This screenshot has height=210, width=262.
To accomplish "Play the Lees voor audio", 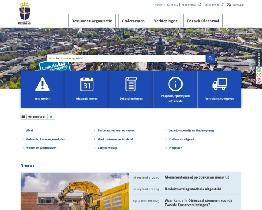I will 51,117.
